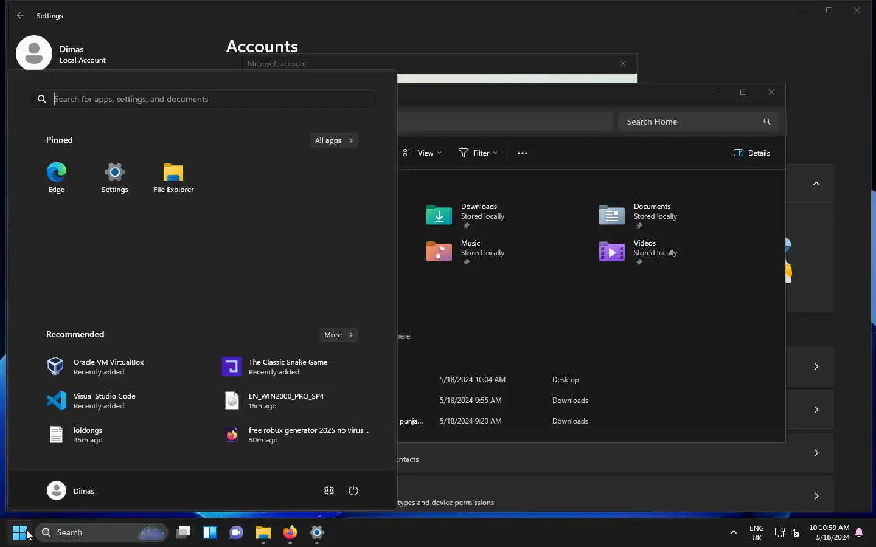
Task: Click the Search Home field
Action: click(698, 122)
